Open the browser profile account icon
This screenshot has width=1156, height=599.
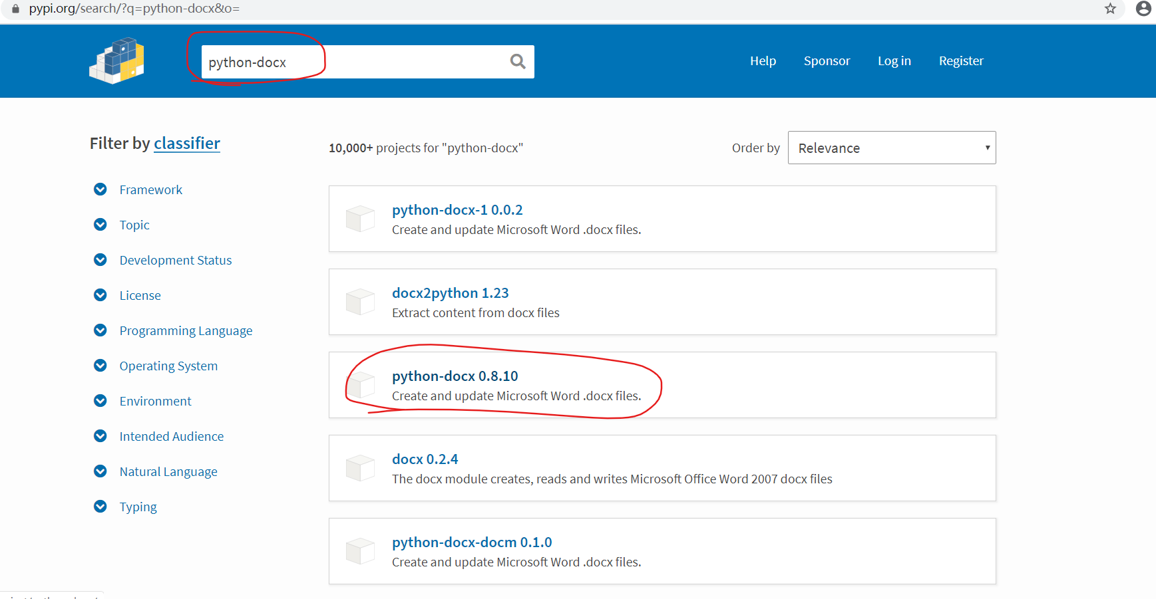tap(1143, 9)
